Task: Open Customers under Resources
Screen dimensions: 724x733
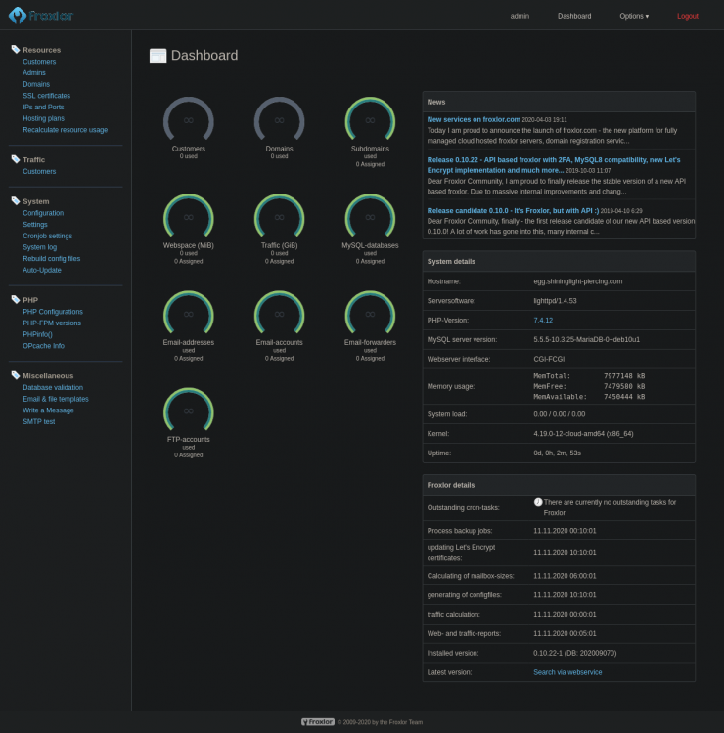Action: [39, 62]
